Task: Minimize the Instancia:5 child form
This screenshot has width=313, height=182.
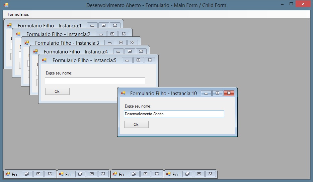Action: point(127,60)
